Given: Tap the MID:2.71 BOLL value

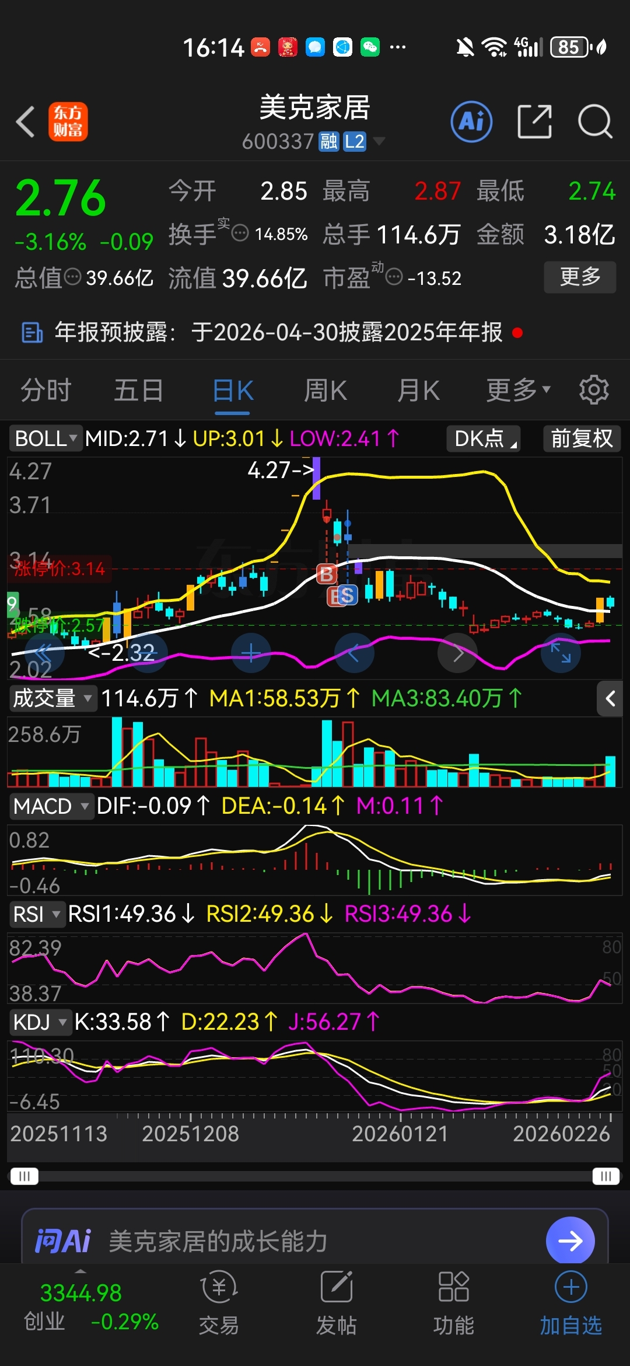Looking at the screenshot, I should 135,438.
